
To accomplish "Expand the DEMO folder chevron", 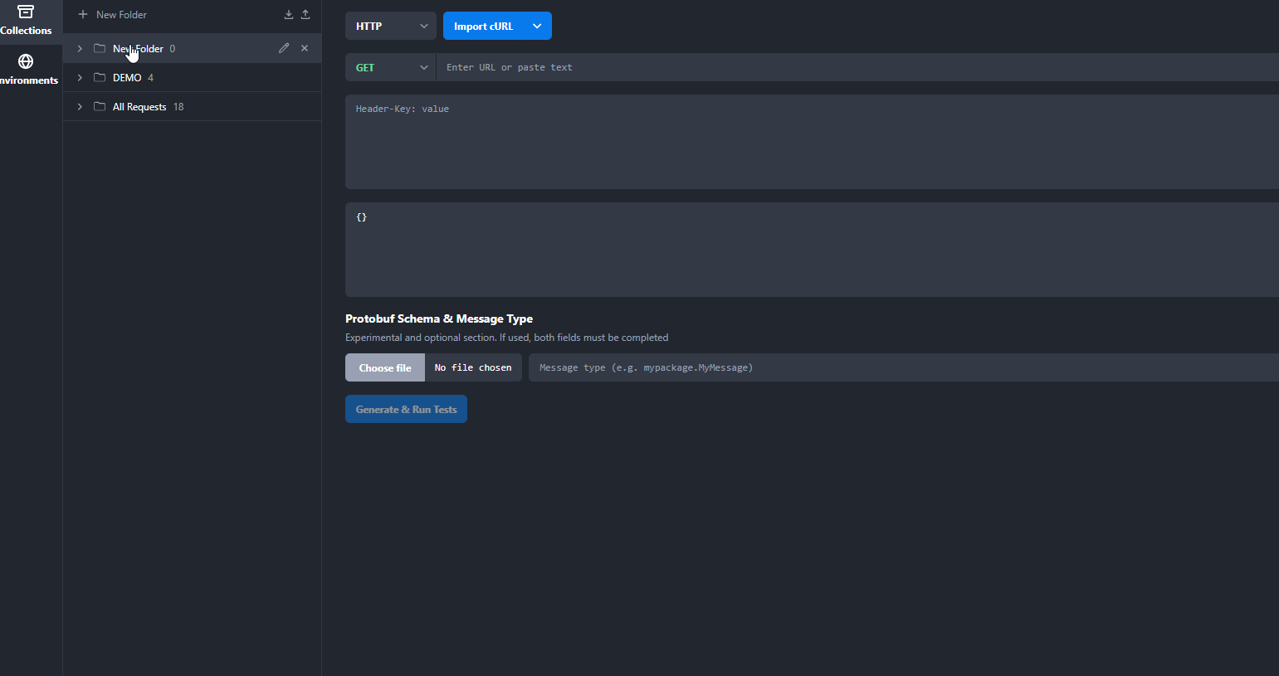I will tap(80, 77).
